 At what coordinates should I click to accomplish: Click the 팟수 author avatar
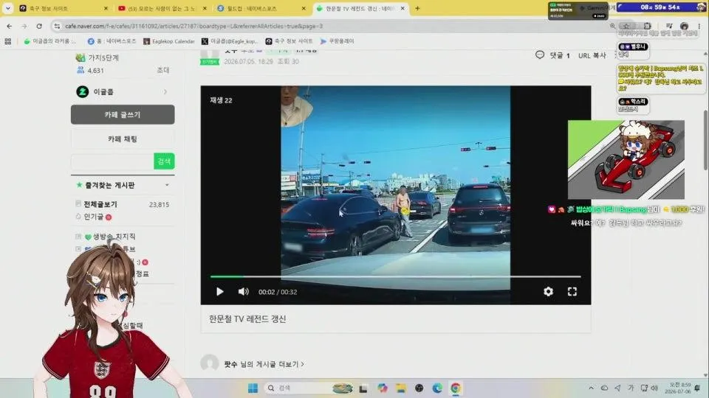[x=209, y=363]
